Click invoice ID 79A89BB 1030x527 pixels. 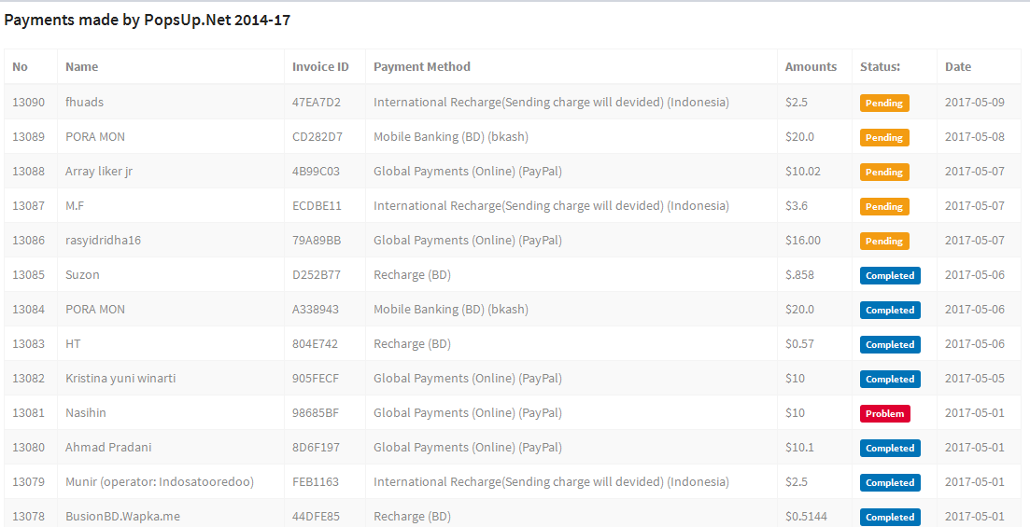click(317, 241)
